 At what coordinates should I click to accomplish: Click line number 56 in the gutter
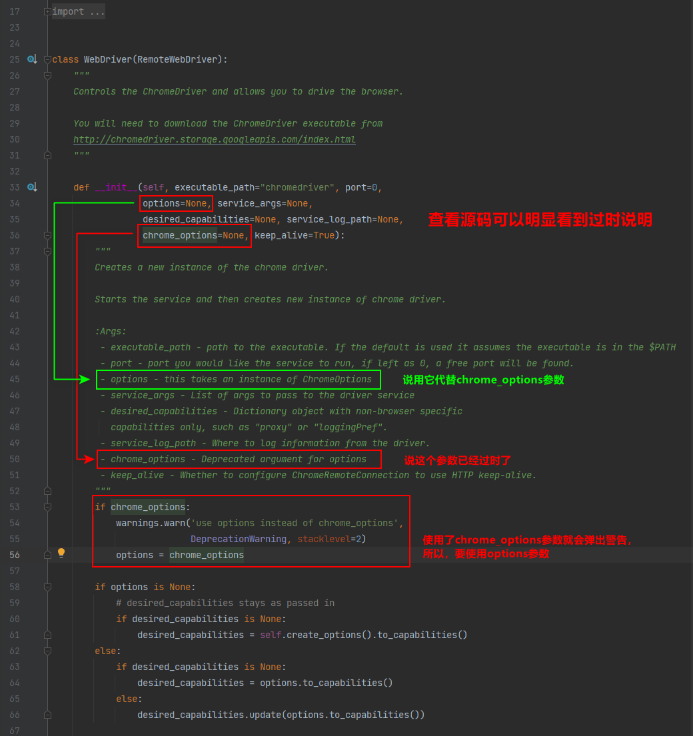pyautogui.click(x=15, y=553)
